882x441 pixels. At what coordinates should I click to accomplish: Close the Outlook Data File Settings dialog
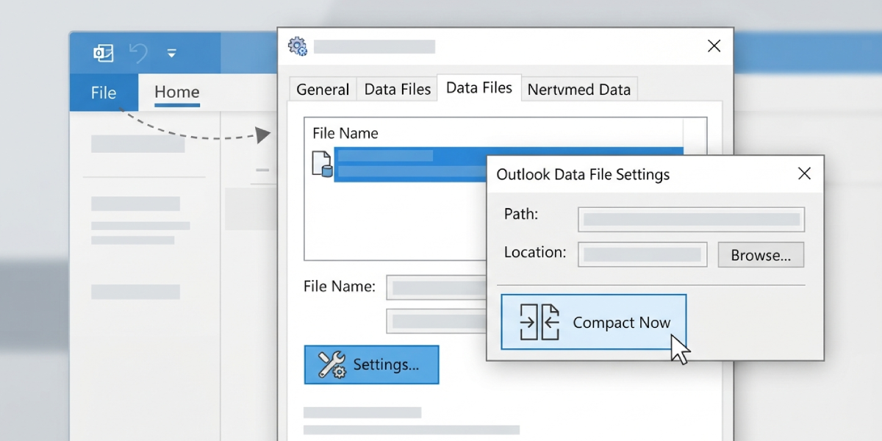pyautogui.click(x=804, y=174)
